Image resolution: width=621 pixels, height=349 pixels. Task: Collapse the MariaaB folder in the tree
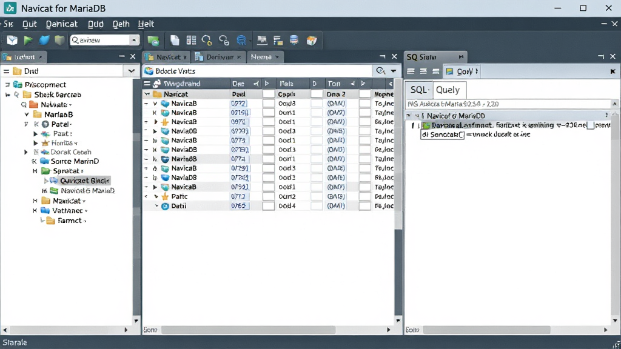[27, 115]
